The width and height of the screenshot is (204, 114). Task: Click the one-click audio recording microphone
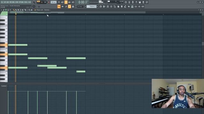point(133,2)
